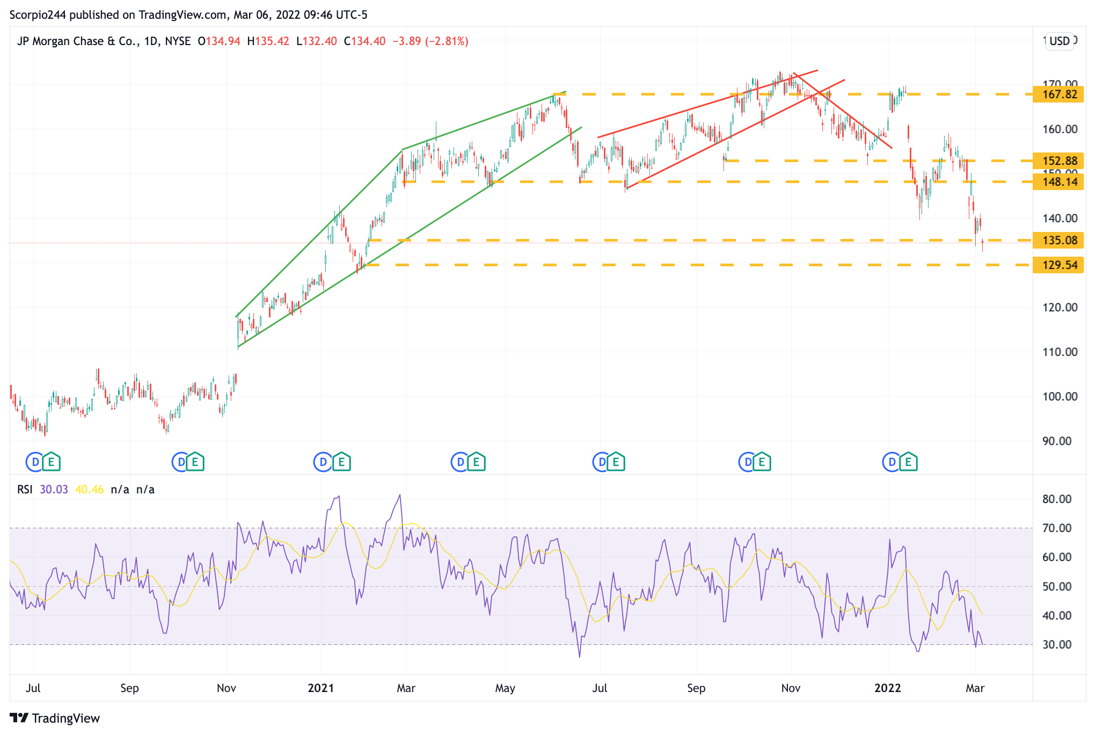Open the USD currency selector
This screenshot has width=1096, height=735.
click(1059, 41)
